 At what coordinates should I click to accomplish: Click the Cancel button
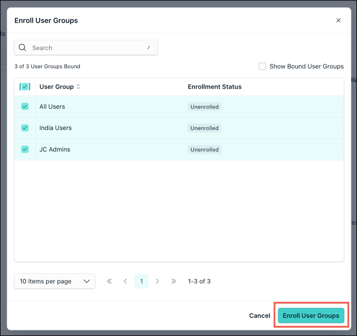[x=259, y=315]
